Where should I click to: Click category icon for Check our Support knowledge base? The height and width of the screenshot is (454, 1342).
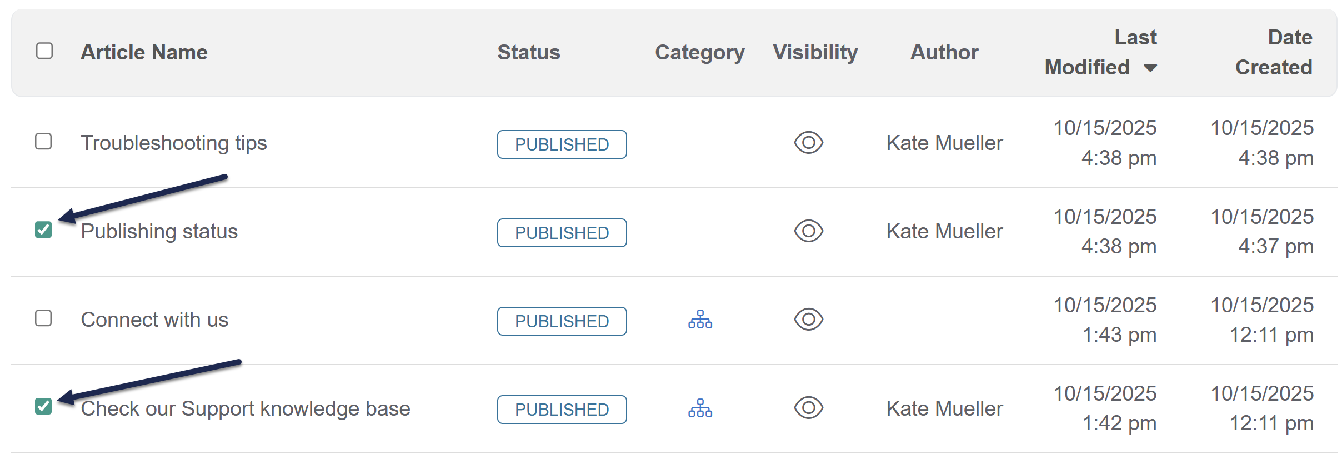(x=700, y=408)
